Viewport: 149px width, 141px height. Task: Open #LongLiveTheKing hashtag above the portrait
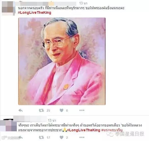[35, 12]
